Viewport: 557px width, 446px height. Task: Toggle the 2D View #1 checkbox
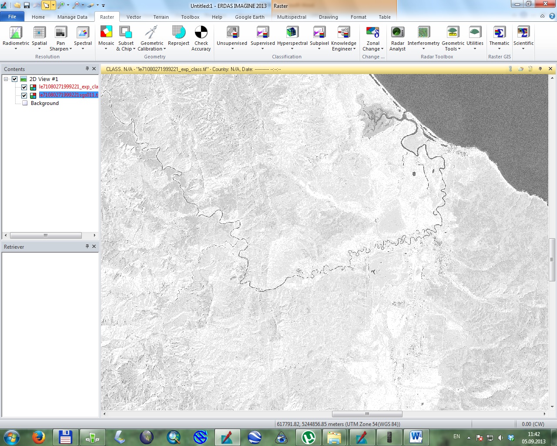coord(15,79)
